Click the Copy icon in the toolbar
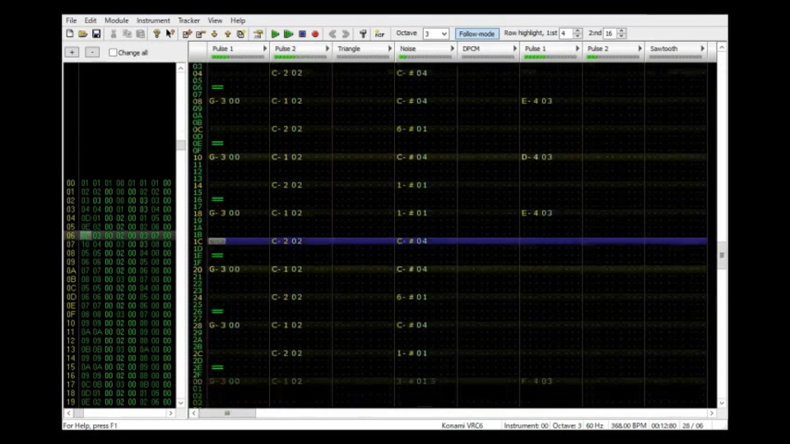 click(x=127, y=34)
